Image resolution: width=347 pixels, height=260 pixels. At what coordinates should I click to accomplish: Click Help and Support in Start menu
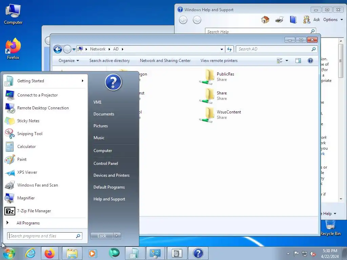109,199
